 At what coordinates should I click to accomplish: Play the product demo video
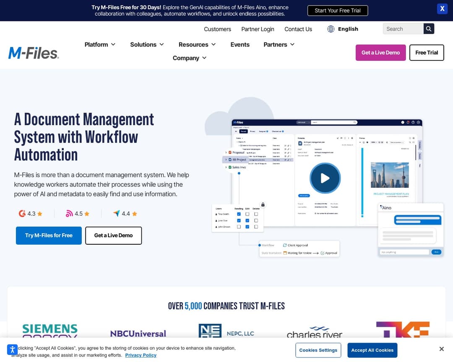coord(325,178)
